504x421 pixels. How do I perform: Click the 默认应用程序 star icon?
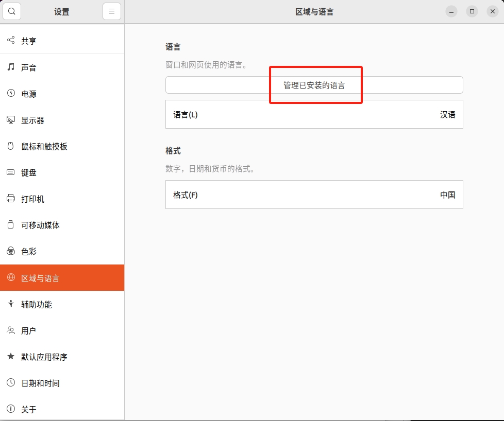coord(11,356)
